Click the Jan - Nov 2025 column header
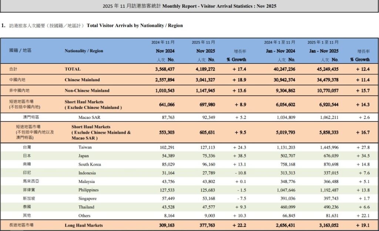 pyautogui.click(x=324, y=51)
